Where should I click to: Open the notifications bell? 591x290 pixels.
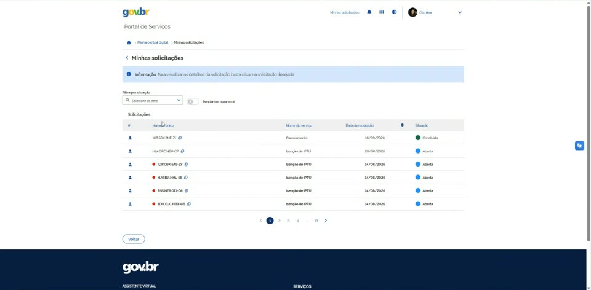369,12
